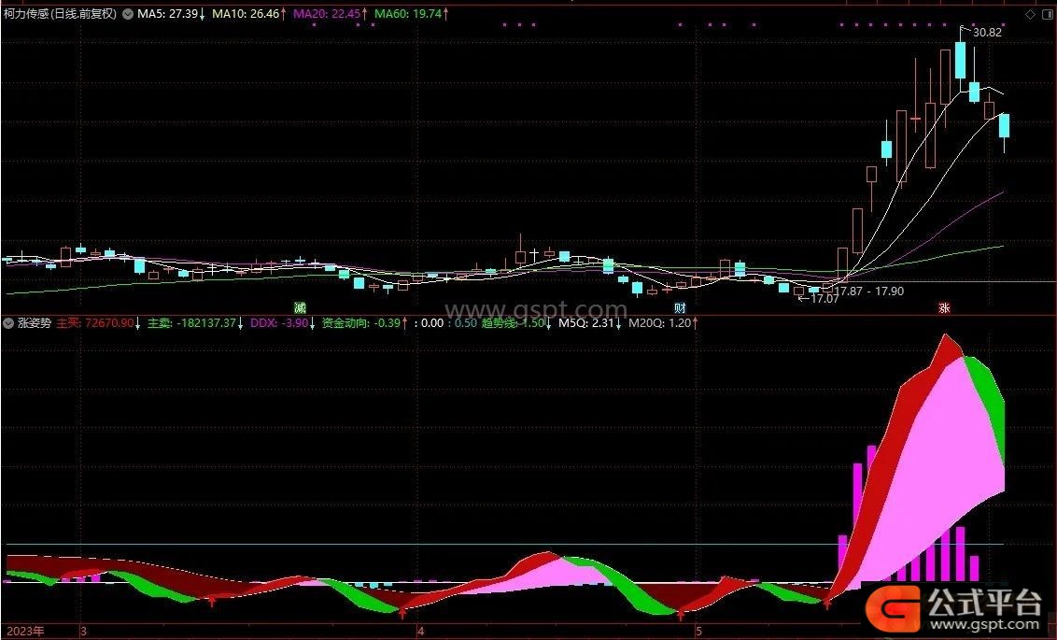1057x640 pixels.
Task: Click month 3 marker on time axis
Action: tap(84, 632)
